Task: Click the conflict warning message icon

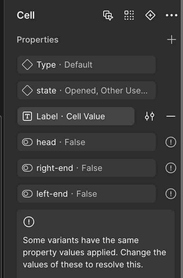Action: point(29,222)
